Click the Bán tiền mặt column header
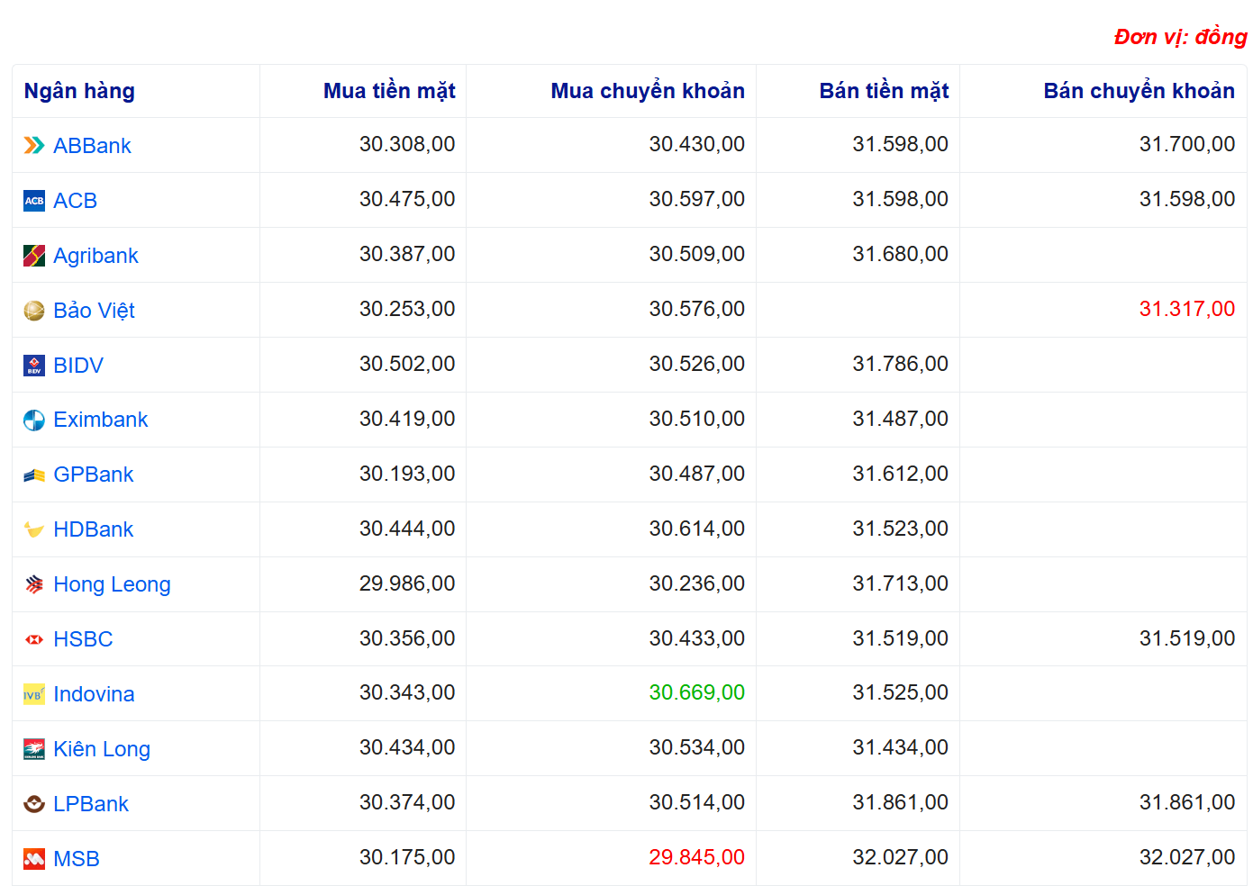This screenshot has height=886, width=1253. [884, 91]
